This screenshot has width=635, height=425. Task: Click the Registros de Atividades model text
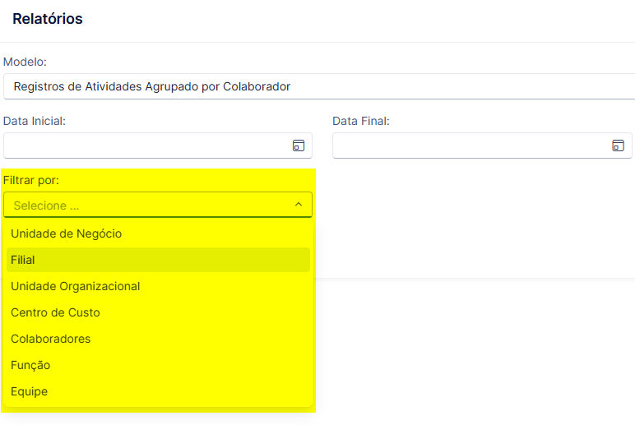click(x=152, y=86)
